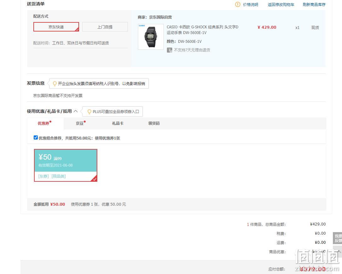
Task: Switch to the 优惠券 tab
Action: pos(43,123)
